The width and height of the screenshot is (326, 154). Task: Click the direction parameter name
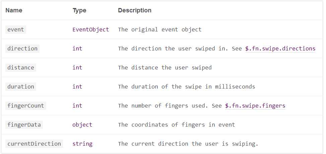pyautogui.click(x=22, y=48)
